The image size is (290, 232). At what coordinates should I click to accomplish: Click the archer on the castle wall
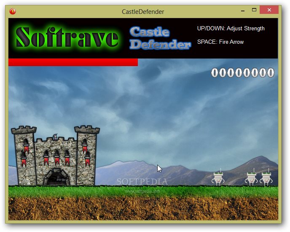pos(55,136)
